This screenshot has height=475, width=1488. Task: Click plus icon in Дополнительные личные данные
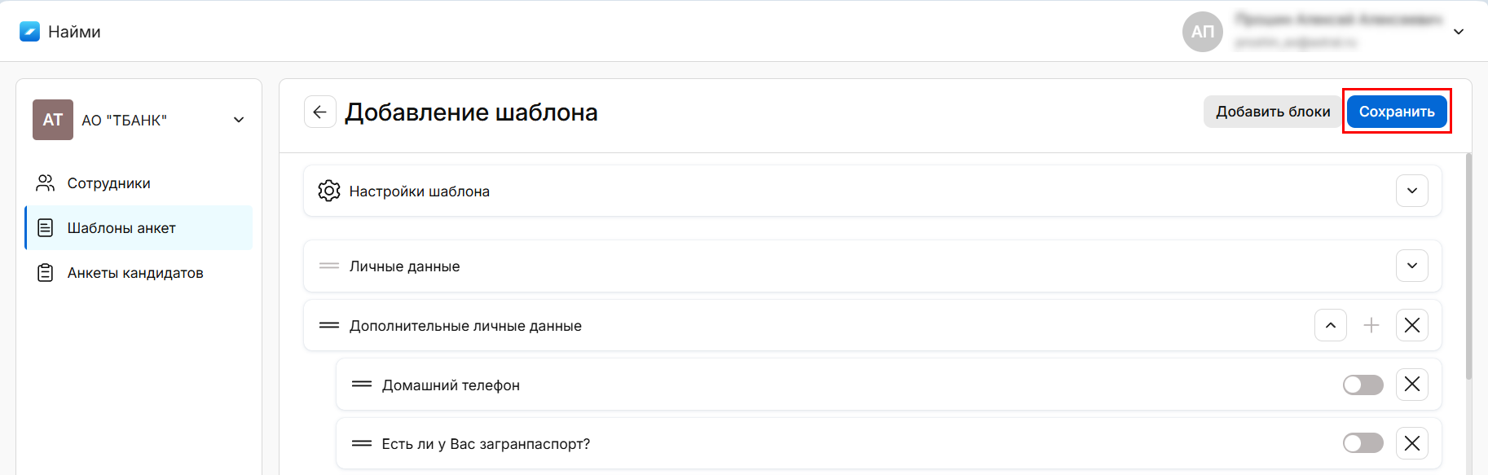pyautogui.click(x=1371, y=325)
